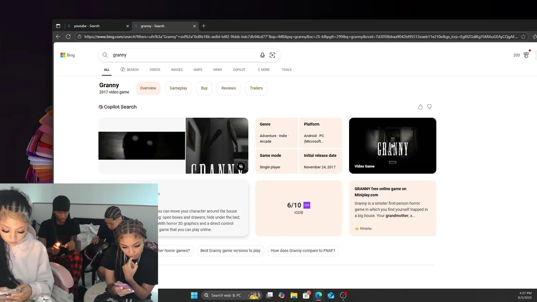Give thumbs down feedback
537x302 pixels.
tap(429, 107)
